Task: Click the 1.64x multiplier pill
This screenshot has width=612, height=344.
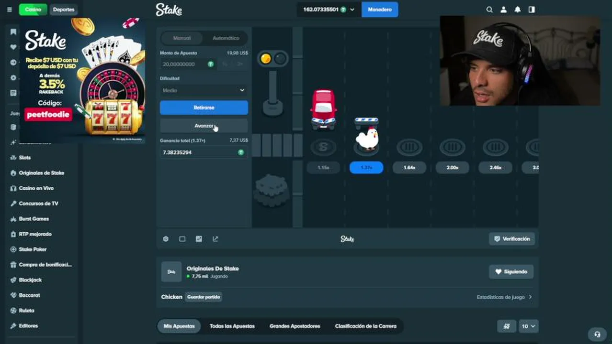Action: 409,168
